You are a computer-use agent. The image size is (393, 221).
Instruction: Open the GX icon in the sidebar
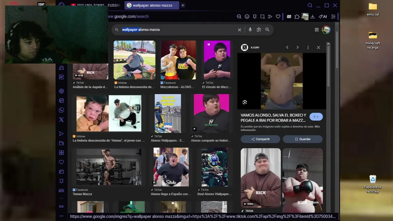pyautogui.click(x=62, y=207)
